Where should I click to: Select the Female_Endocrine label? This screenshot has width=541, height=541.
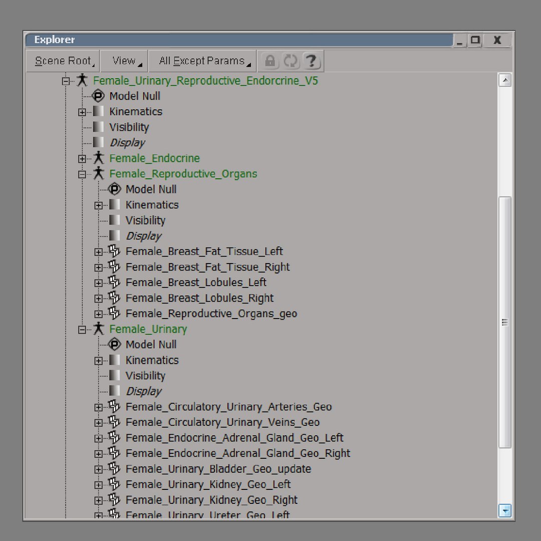[155, 158]
